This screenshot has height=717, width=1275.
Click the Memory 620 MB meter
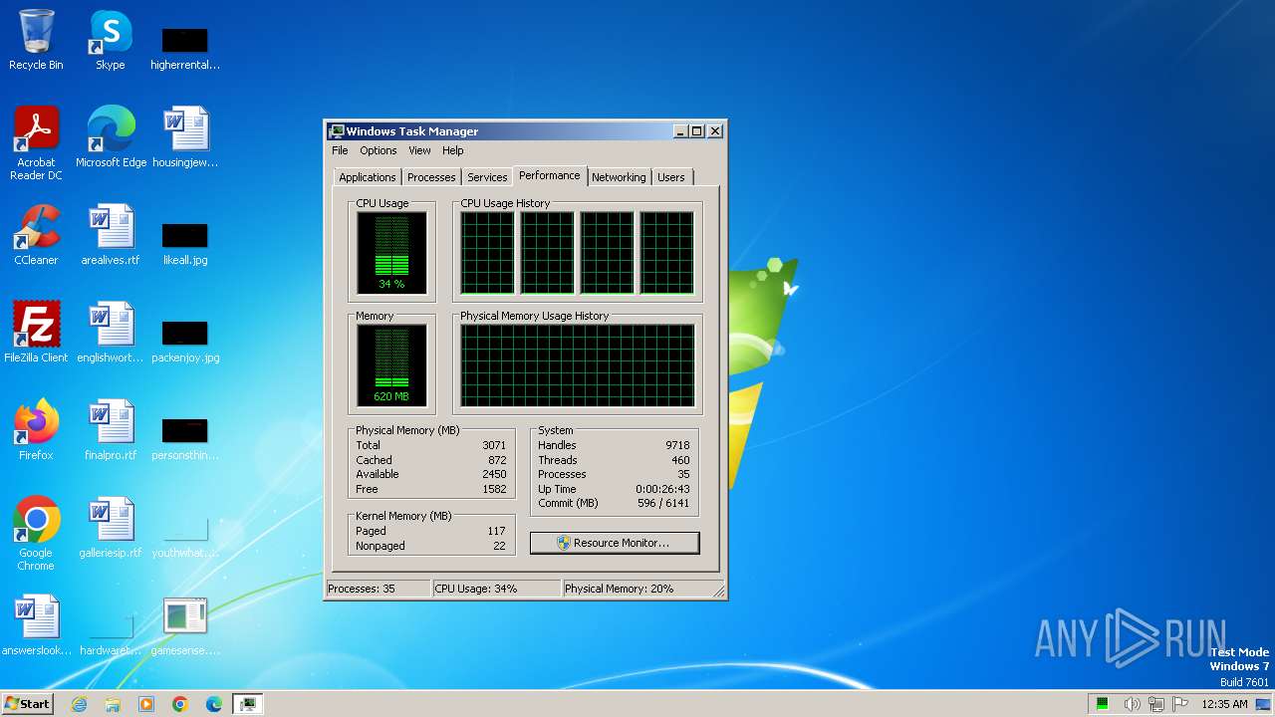point(391,365)
